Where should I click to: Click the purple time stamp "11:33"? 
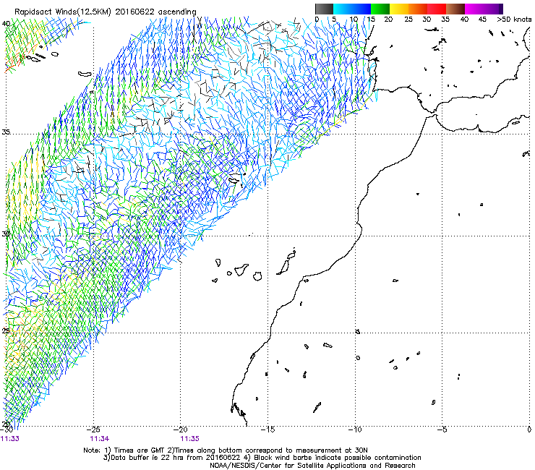(x=10, y=439)
